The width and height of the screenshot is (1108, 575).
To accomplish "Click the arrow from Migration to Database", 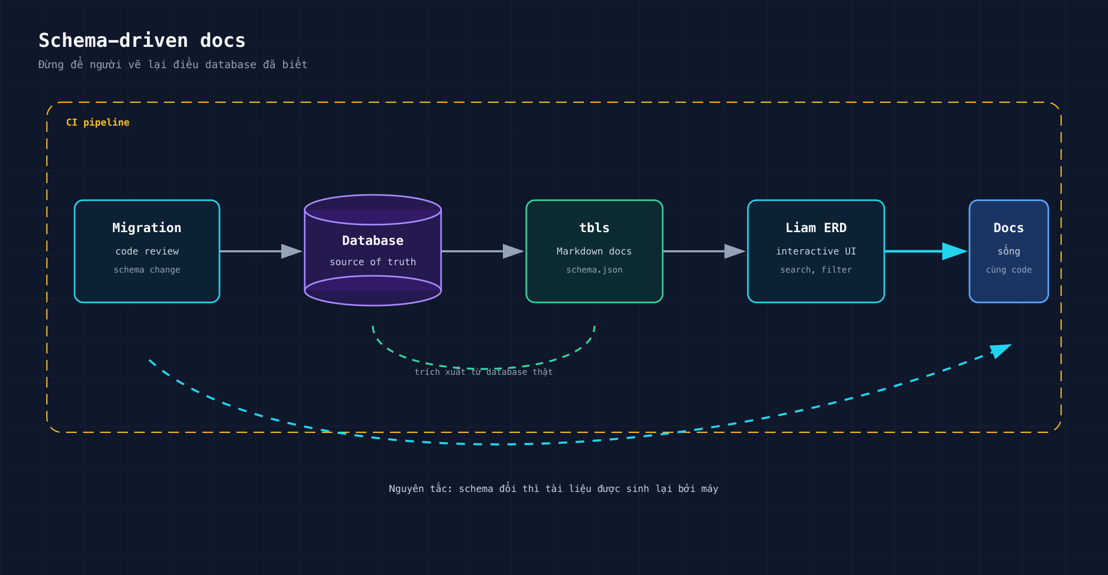I will tap(261, 251).
